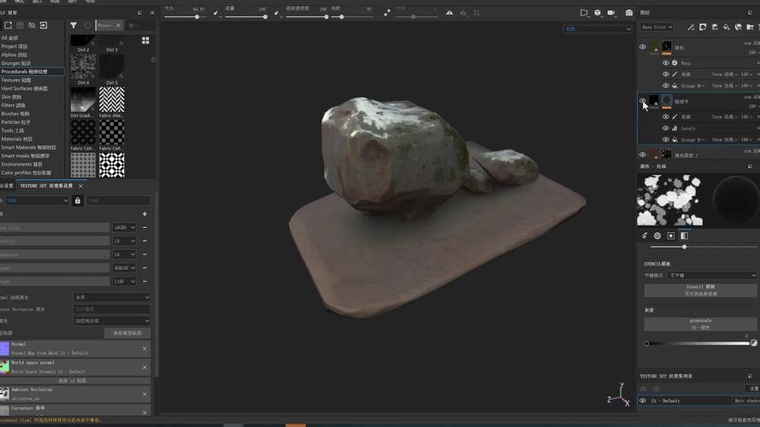
Task: Hide paint effect under the selected layer
Action: [x=665, y=117]
